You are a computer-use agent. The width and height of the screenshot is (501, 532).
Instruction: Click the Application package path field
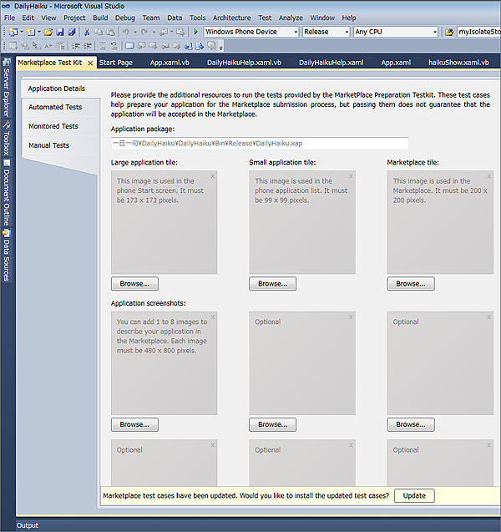pos(259,144)
